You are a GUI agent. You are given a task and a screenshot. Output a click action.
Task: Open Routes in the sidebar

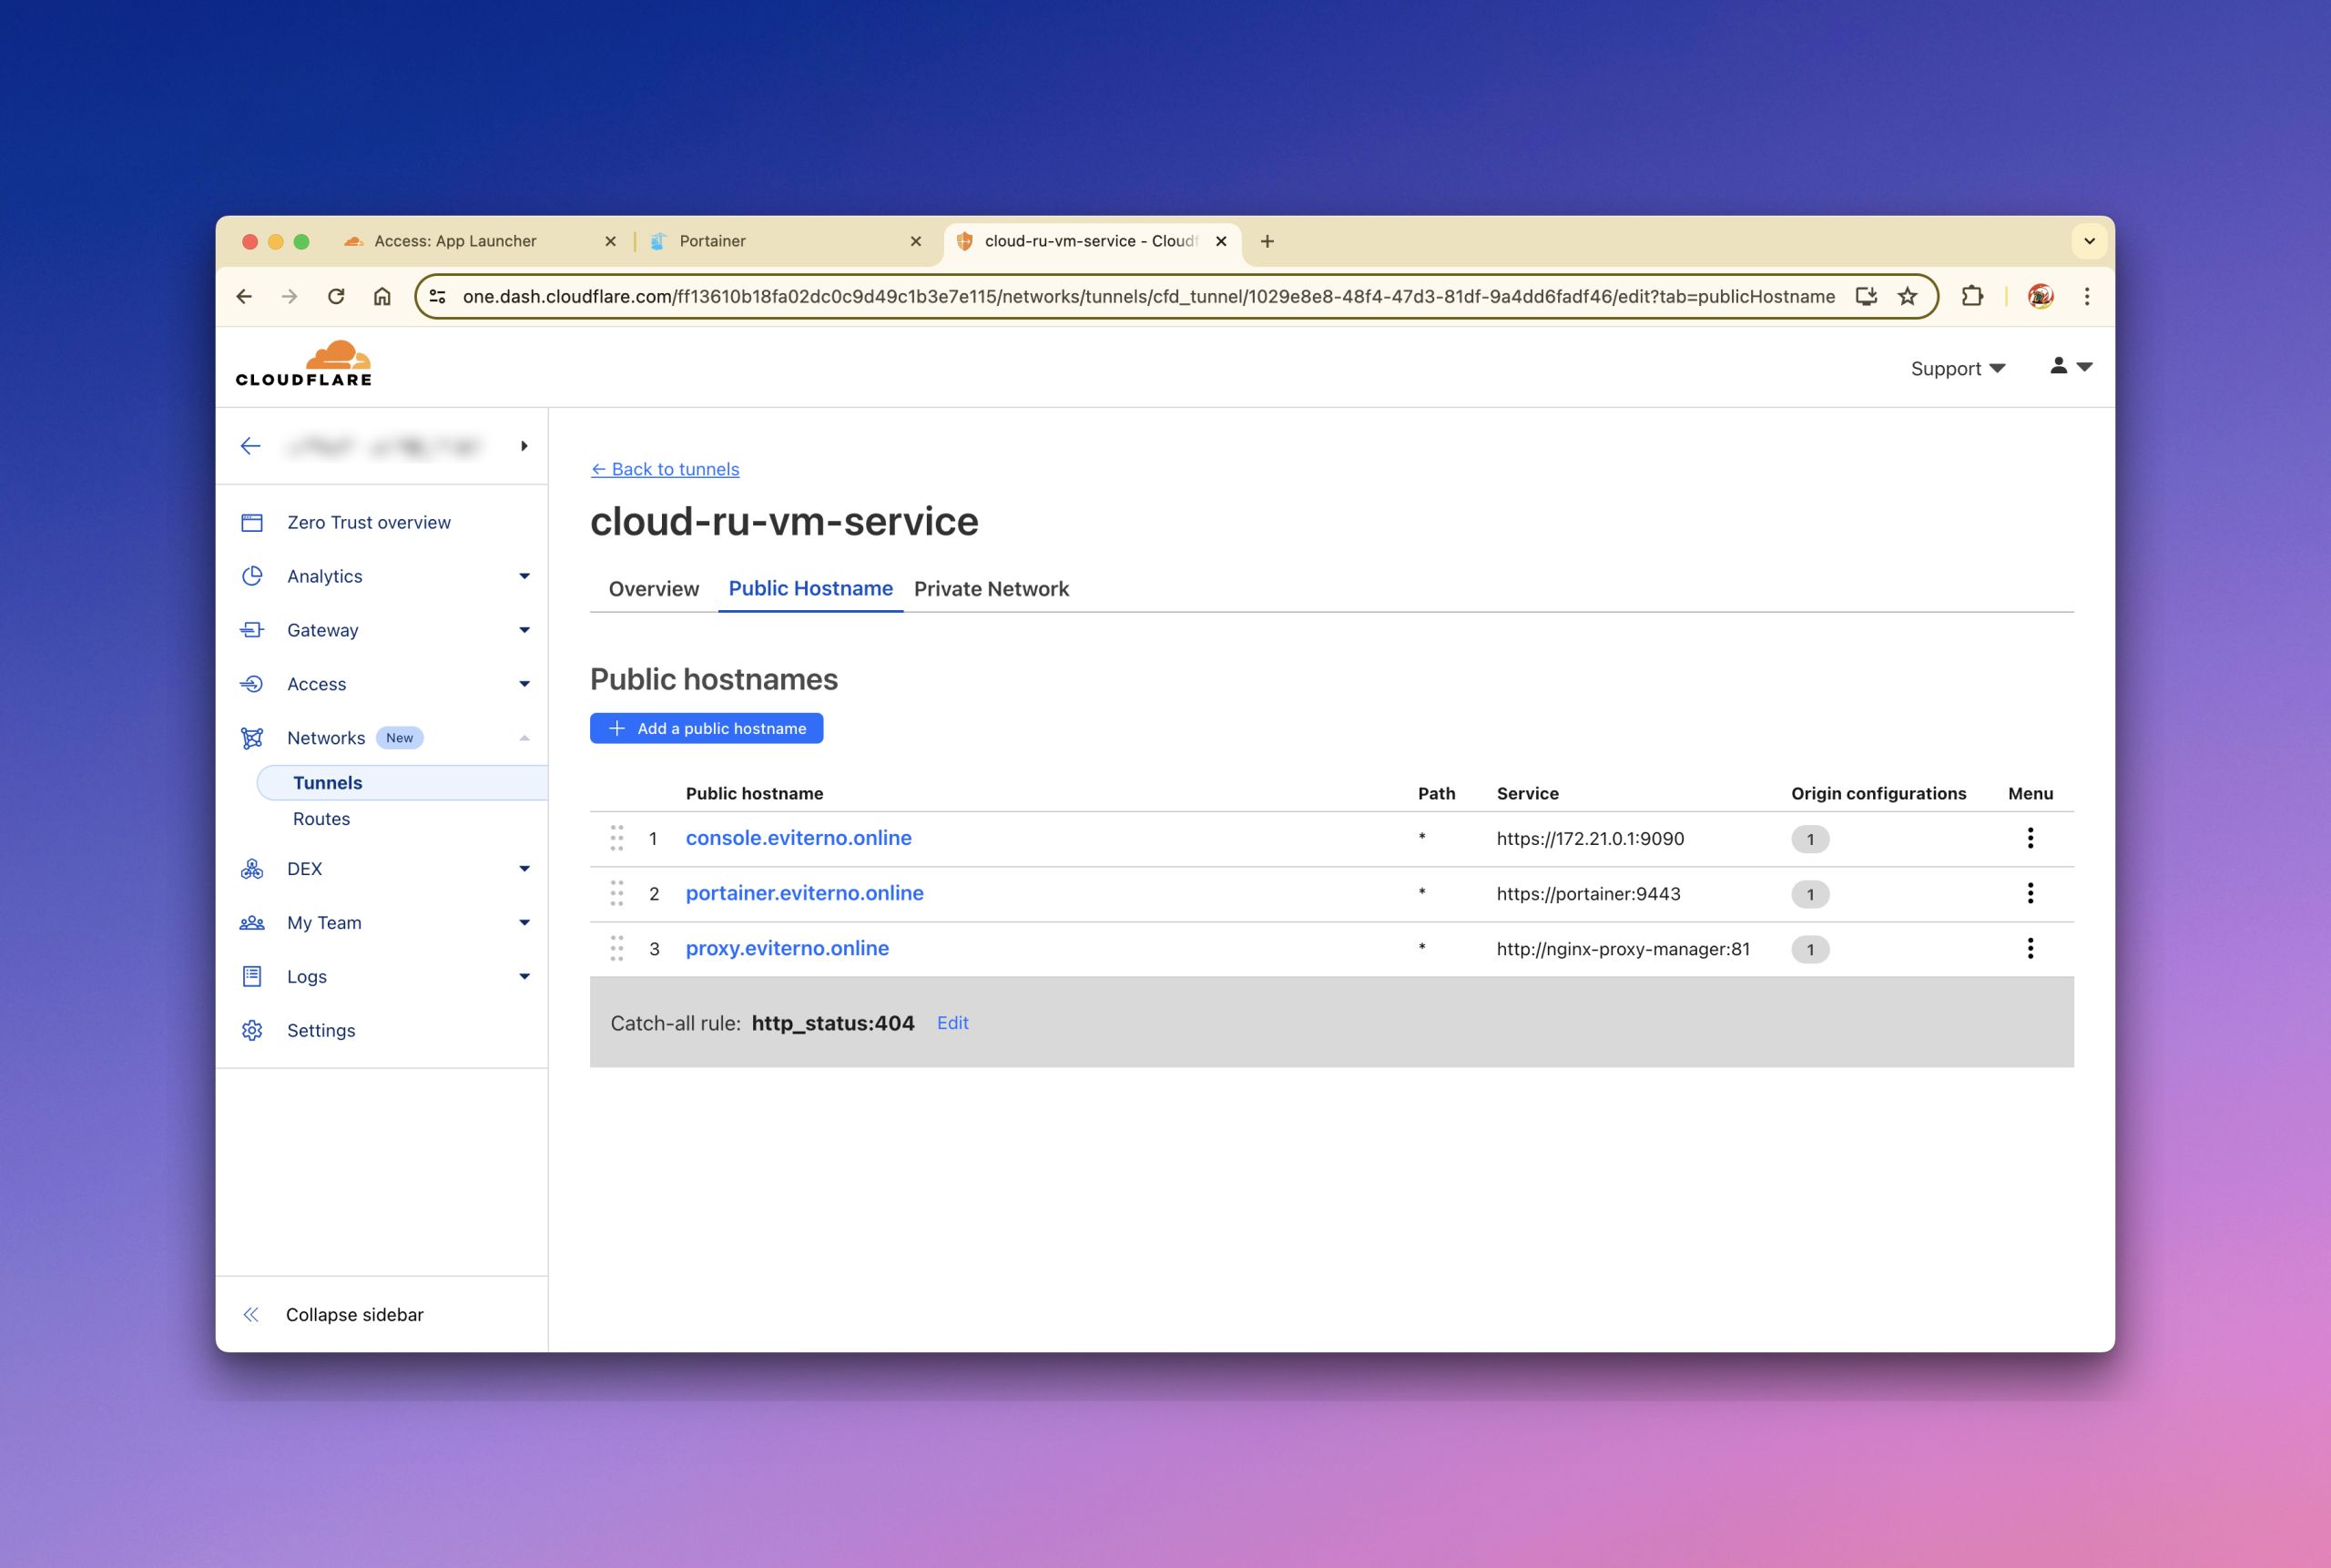point(321,819)
